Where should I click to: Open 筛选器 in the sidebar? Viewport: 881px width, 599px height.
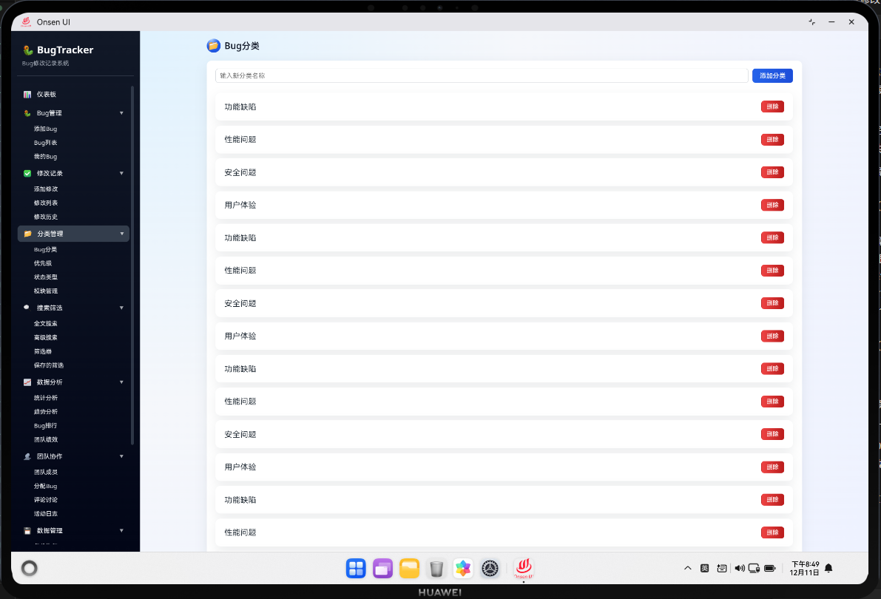click(x=43, y=351)
